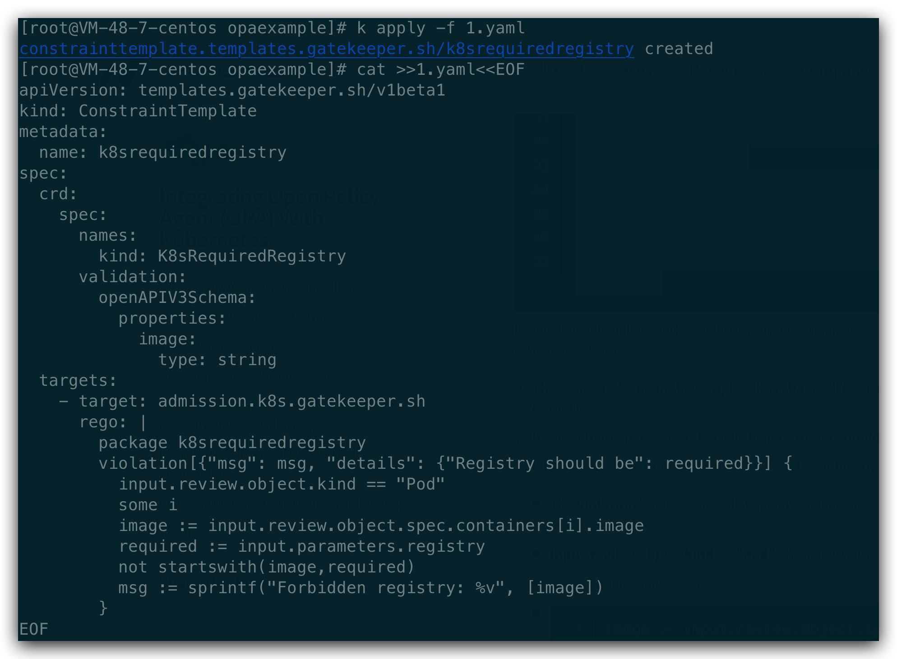This screenshot has width=897, height=659.
Task: Click the 'kind: ConstraintTemplate' line
Action: tap(138, 111)
